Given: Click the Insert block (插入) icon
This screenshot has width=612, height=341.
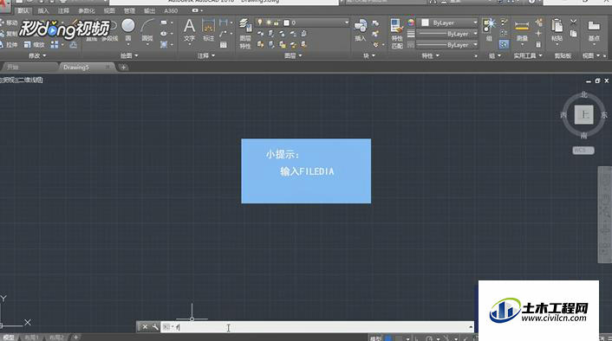Looking at the screenshot, I should 361,30.
